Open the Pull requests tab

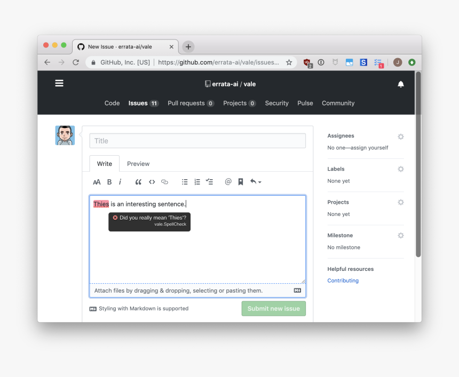tap(191, 103)
